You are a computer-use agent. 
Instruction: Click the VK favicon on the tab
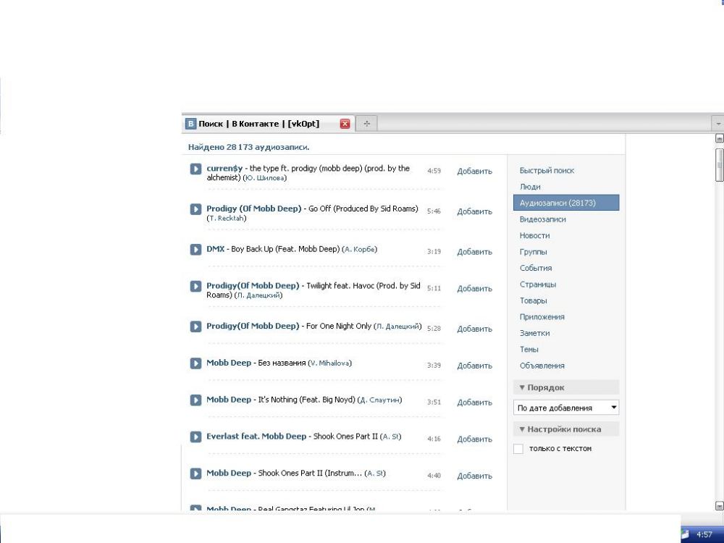(x=190, y=124)
